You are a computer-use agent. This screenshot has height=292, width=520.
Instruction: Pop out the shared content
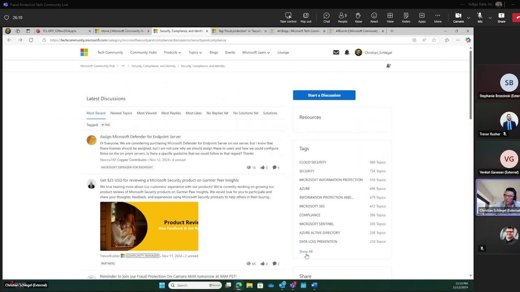[306, 17]
